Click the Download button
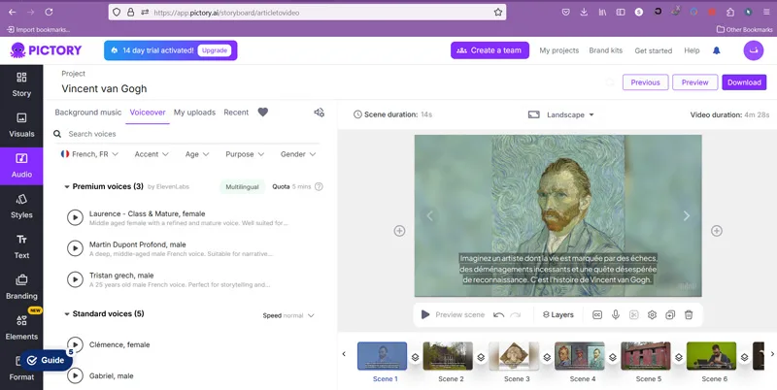The width and height of the screenshot is (777, 390). [744, 82]
